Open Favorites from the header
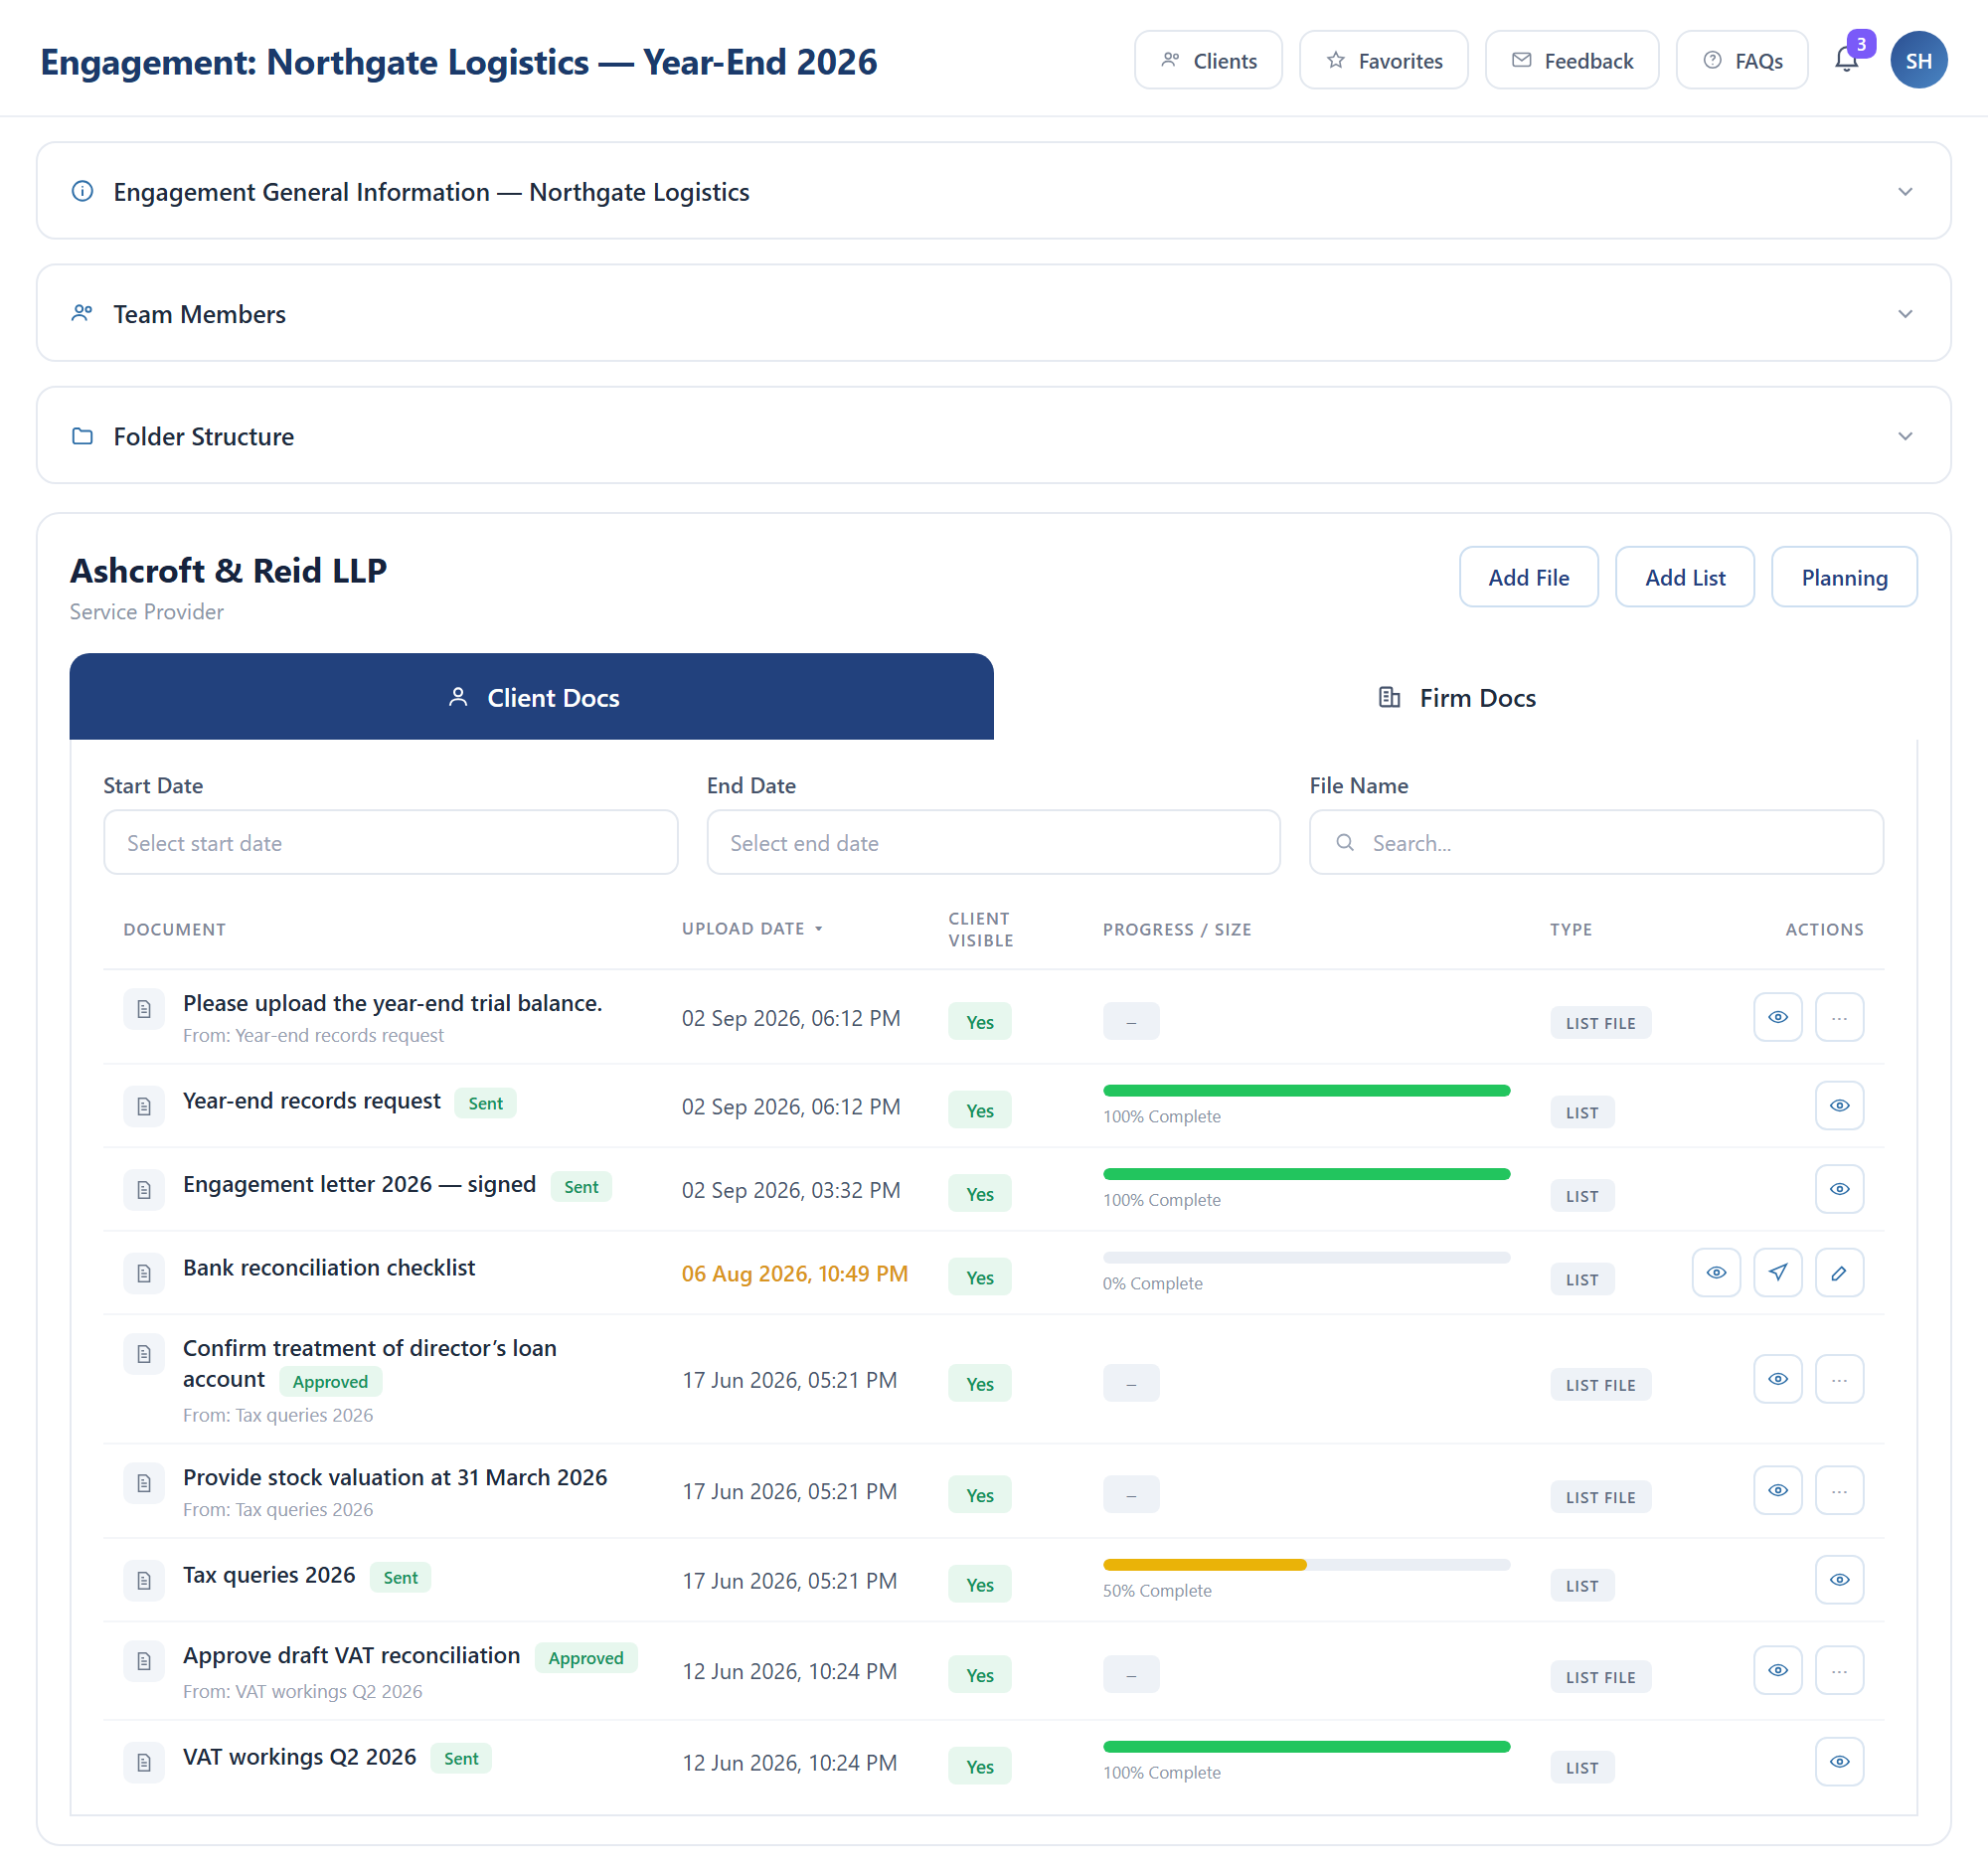The image size is (1988, 1870). tap(1383, 60)
